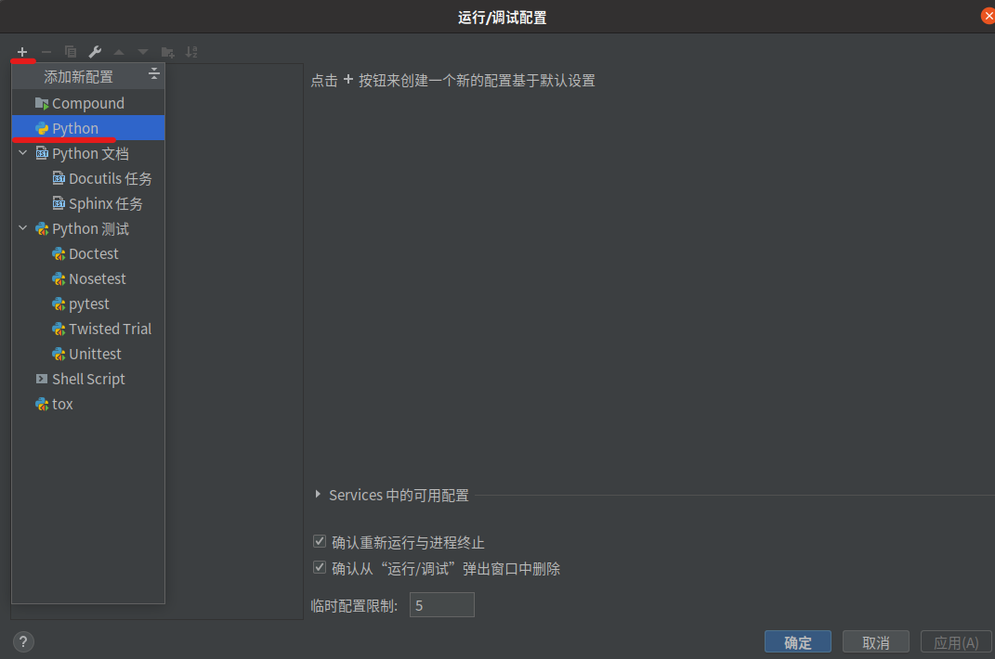
Task: Click the copy configuration icon
Action: pyautogui.click(x=71, y=52)
